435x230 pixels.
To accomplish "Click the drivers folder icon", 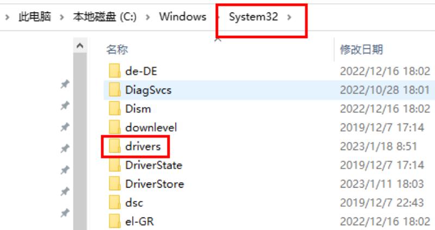I will point(115,146).
